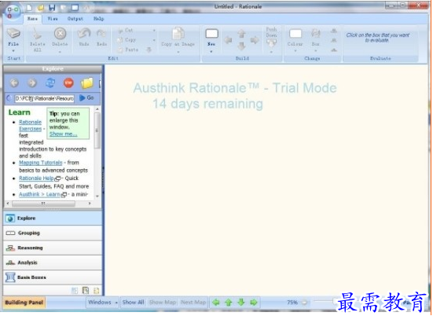This screenshot has width=433, height=327.
Task: Click the gray left arrow in Build group
Action: coord(228,40)
